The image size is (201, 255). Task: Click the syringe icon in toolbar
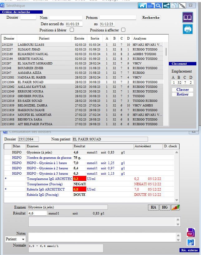tap(182, 5)
